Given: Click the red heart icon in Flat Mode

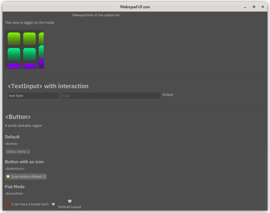Looking at the screenshot, I should tap(8, 204).
